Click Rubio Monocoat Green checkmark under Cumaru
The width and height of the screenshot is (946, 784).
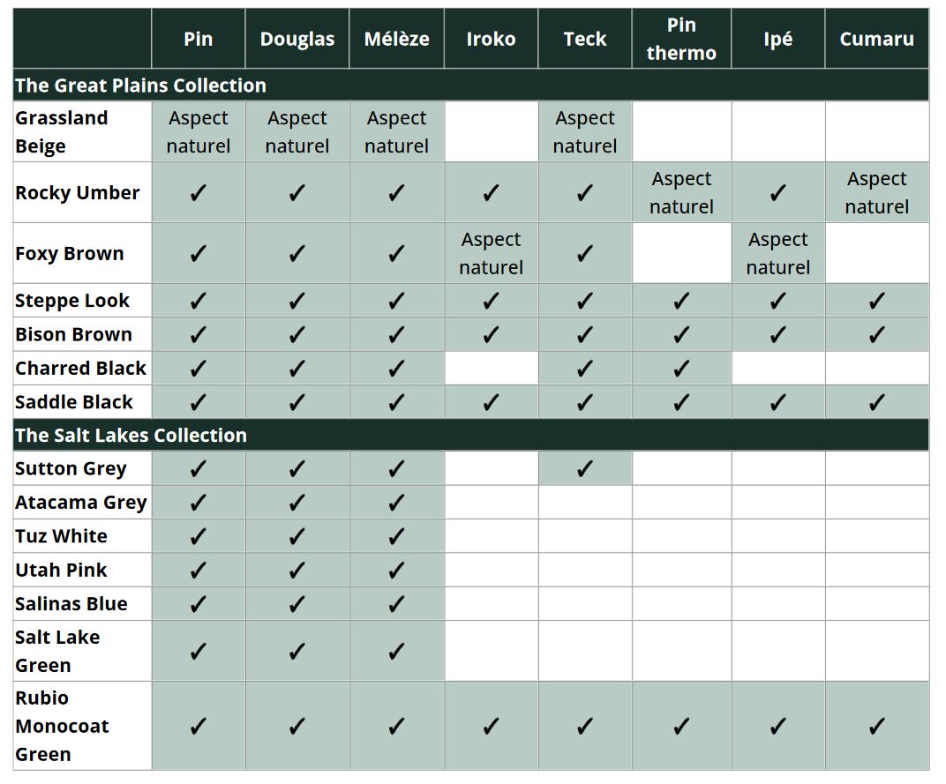tap(876, 726)
